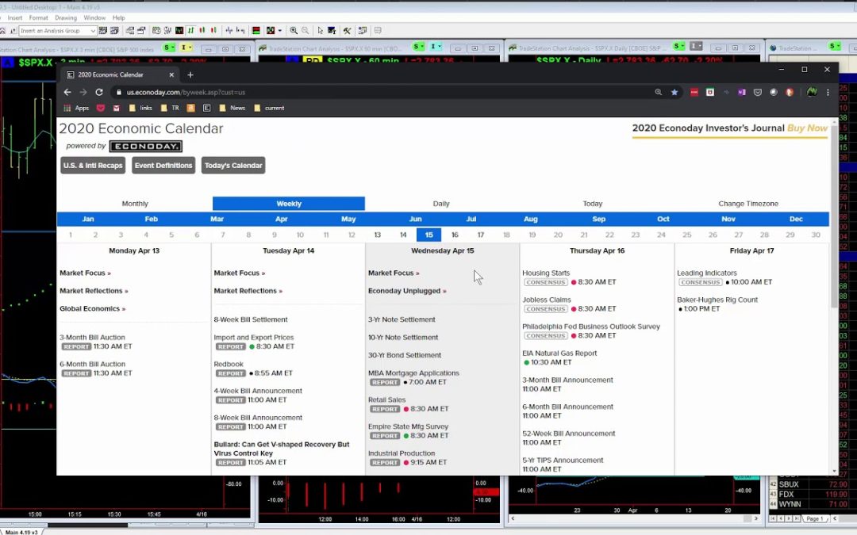Click TradeStation zoom in magnifier tool
857x535 pixels.
click(294, 31)
